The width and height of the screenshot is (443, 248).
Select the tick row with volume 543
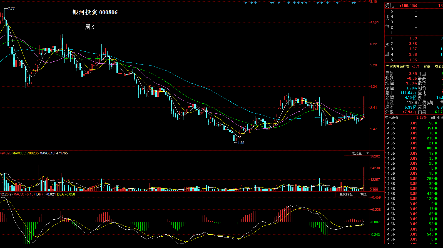414,234
